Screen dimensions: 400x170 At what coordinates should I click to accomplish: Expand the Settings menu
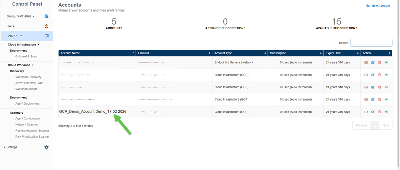click(x=12, y=147)
